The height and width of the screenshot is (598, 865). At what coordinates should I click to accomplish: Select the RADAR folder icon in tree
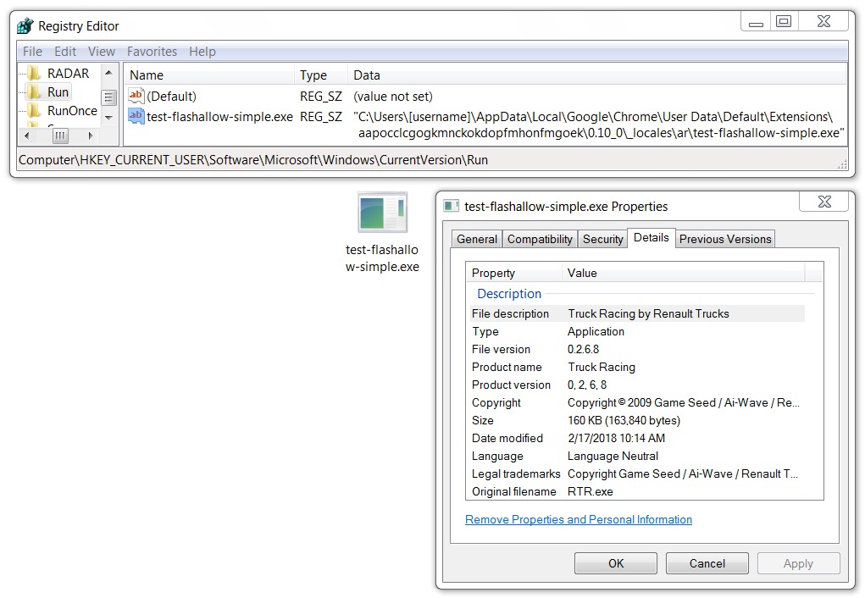[34, 74]
